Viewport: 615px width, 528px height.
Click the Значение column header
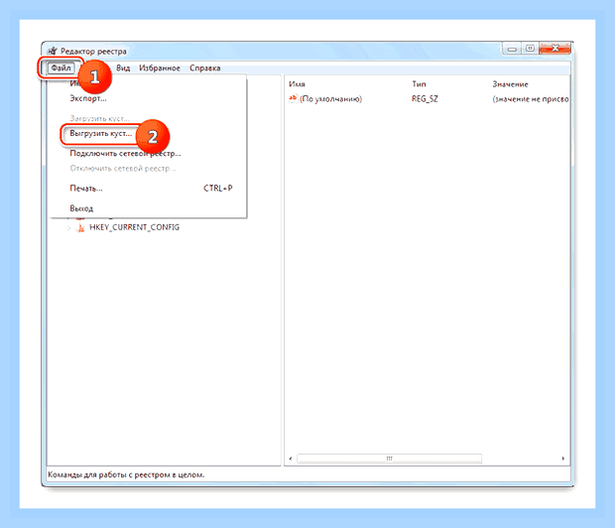510,84
